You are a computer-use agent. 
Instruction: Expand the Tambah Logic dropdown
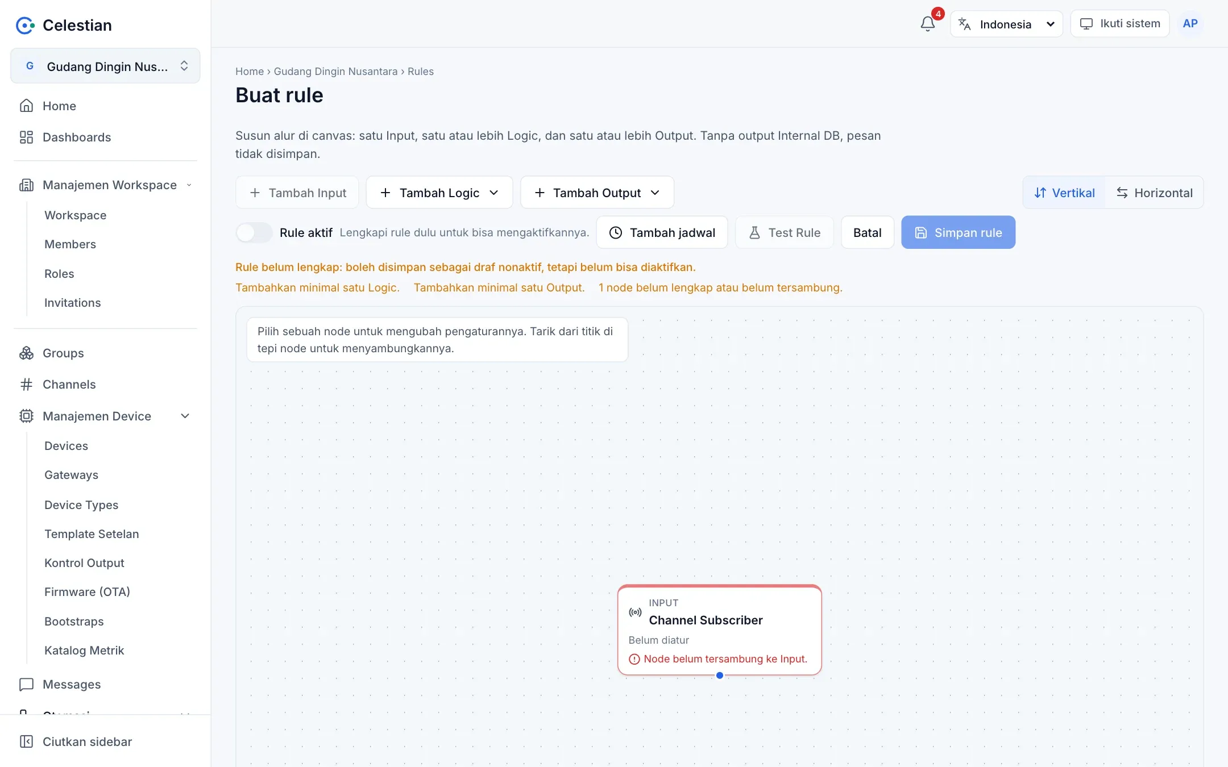[x=439, y=193]
